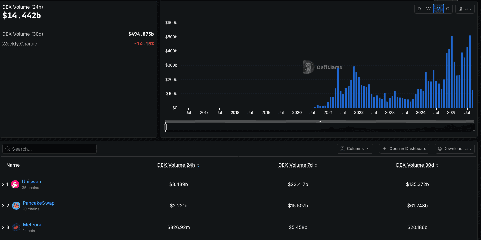Click the magnifier icon in the search bar
Image resolution: width=481 pixels, height=240 pixels.
pos(7,148)
